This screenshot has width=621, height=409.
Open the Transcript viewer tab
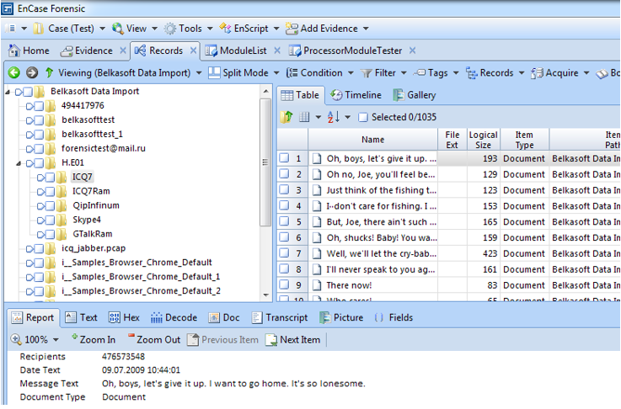pyautogui.click(x=280, y=317)
